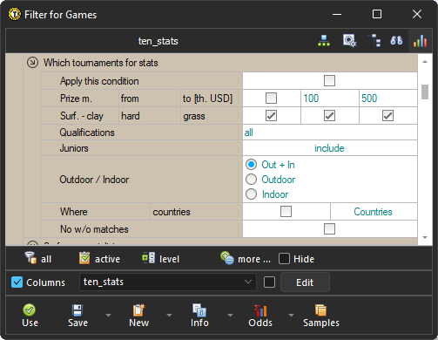Open the dropdown arrow next to Save
The image size is (438, 340).
[108, 315]
